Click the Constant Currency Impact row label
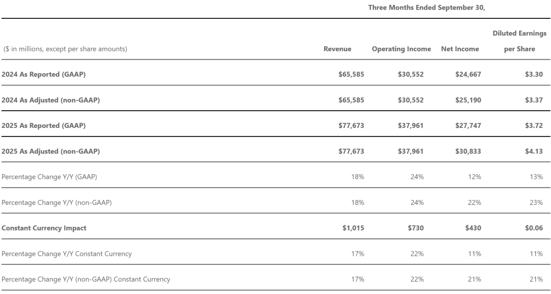Image resolution: width=551 pixels, height=294 pixels. (x=44, y=228)
